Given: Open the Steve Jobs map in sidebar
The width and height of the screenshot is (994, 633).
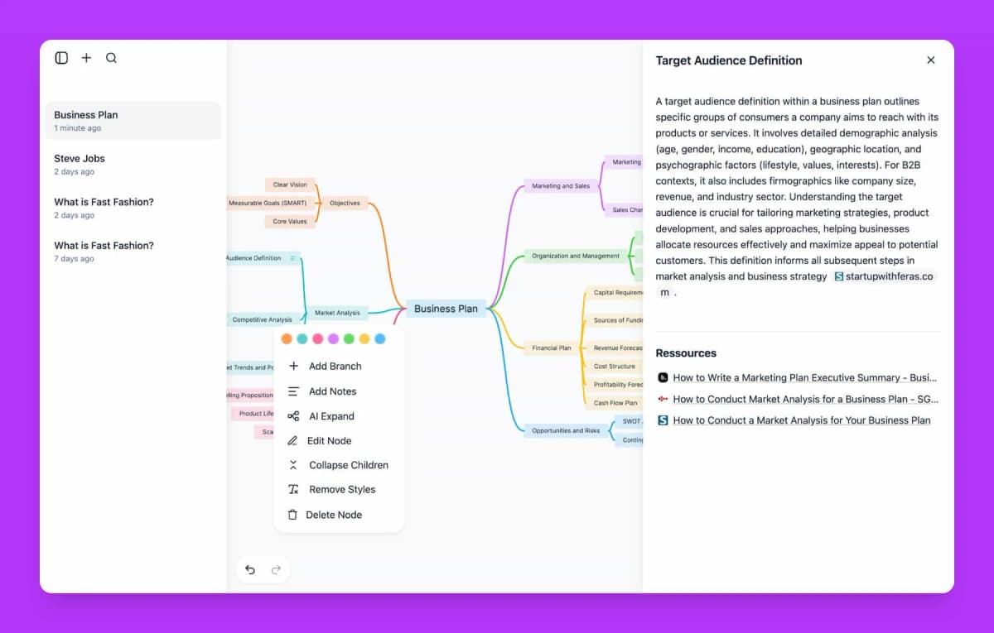Looking at the screenshot, I should (x=133, y=164).
